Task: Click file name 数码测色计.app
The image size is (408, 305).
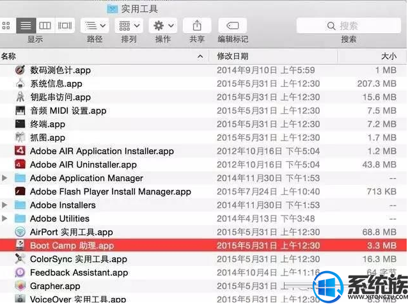Action: click(x=60, y=70)
